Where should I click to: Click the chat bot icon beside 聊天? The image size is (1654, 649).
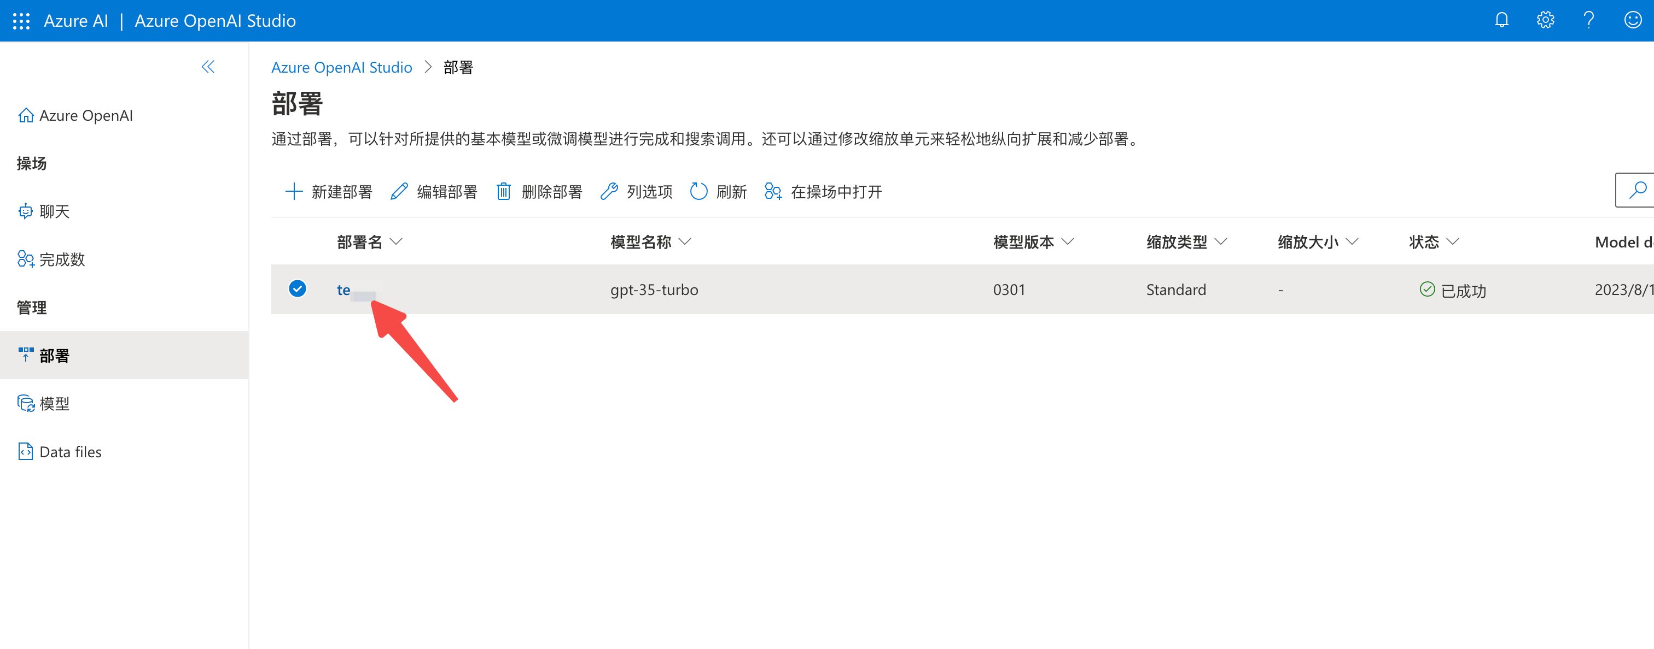click(x=26, y=211)
